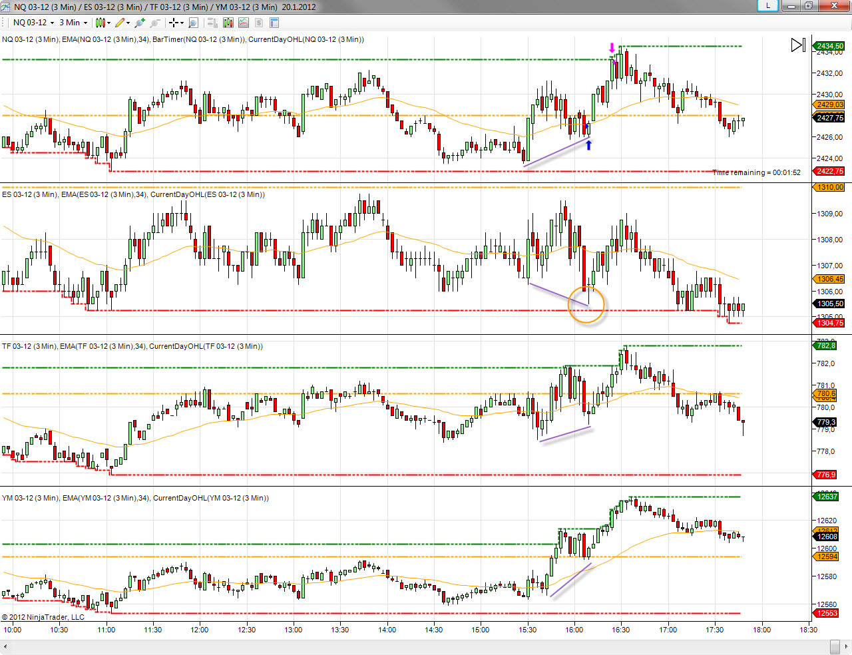
Task: Click the left arrow of horizontal scrollbar
Action: pos(7,646)
